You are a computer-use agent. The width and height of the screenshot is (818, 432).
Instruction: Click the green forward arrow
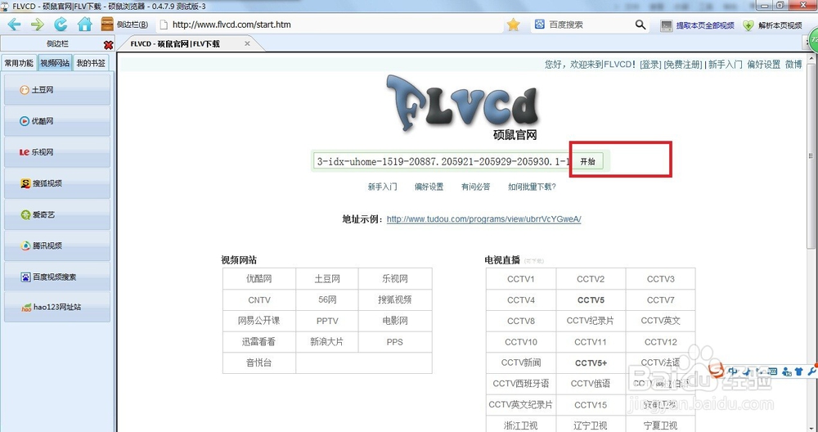[x=38, y=25]
